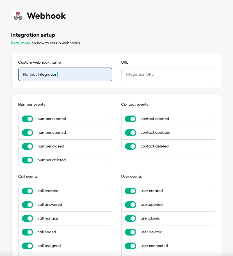Toggle the contact.created event
The height and width of the screenshot is (256, 233).
coord(131,119)
